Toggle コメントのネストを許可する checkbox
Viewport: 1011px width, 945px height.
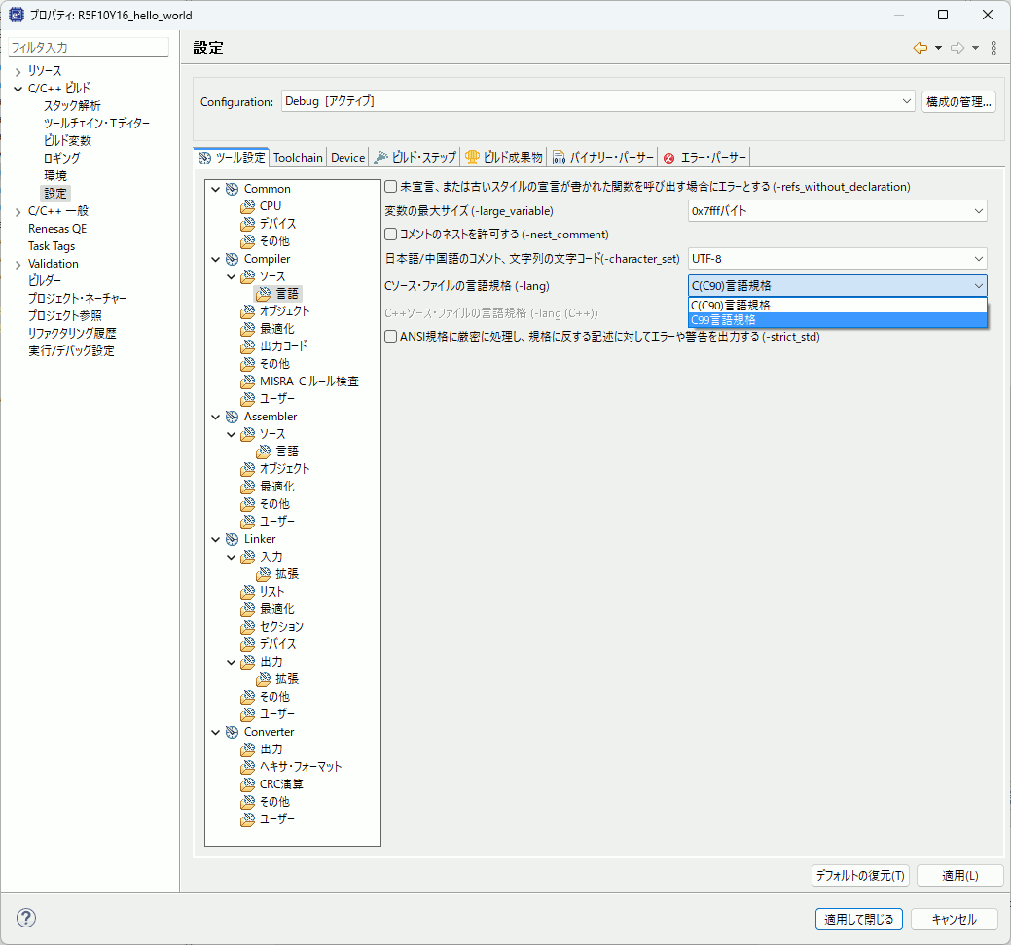click(391, 235)
